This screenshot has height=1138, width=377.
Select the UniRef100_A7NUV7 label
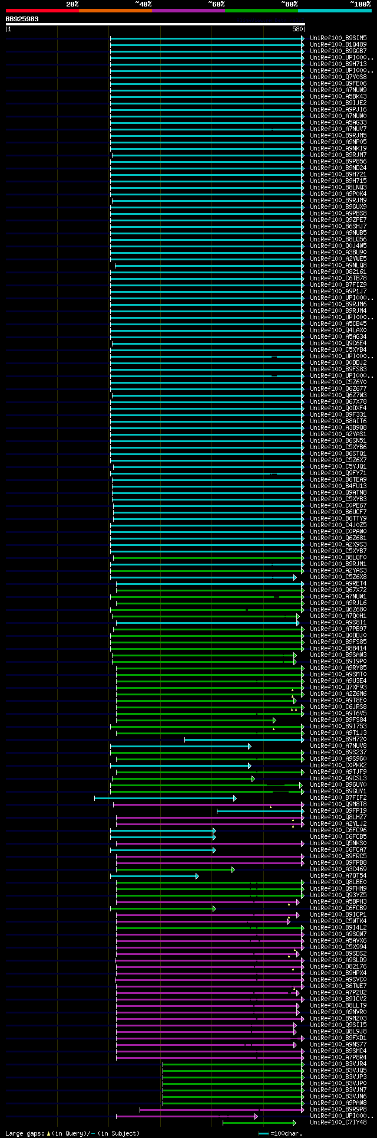tap(338, 129)
